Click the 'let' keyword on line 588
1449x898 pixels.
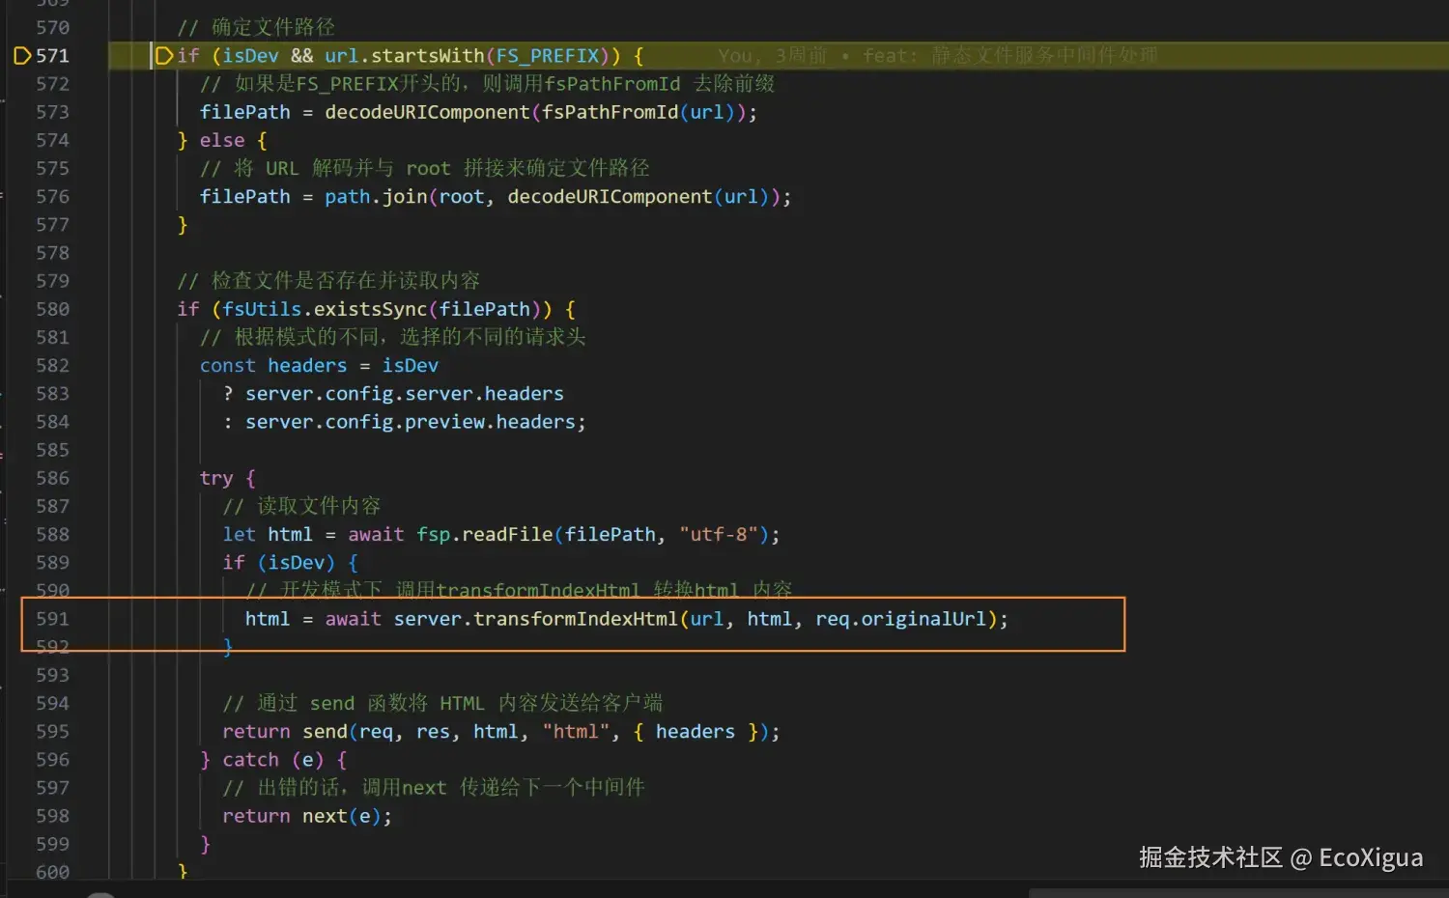[x=239, y=534]
